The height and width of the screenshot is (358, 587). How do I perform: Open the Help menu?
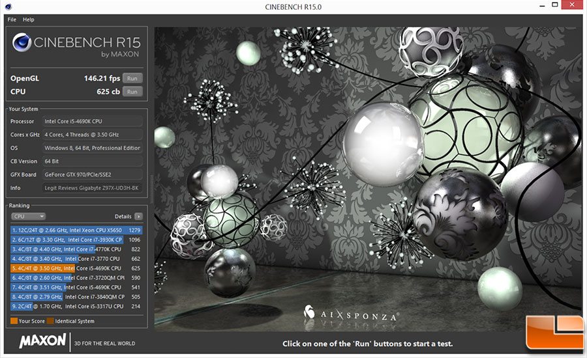pyautogui.click(x=28, y=20)
